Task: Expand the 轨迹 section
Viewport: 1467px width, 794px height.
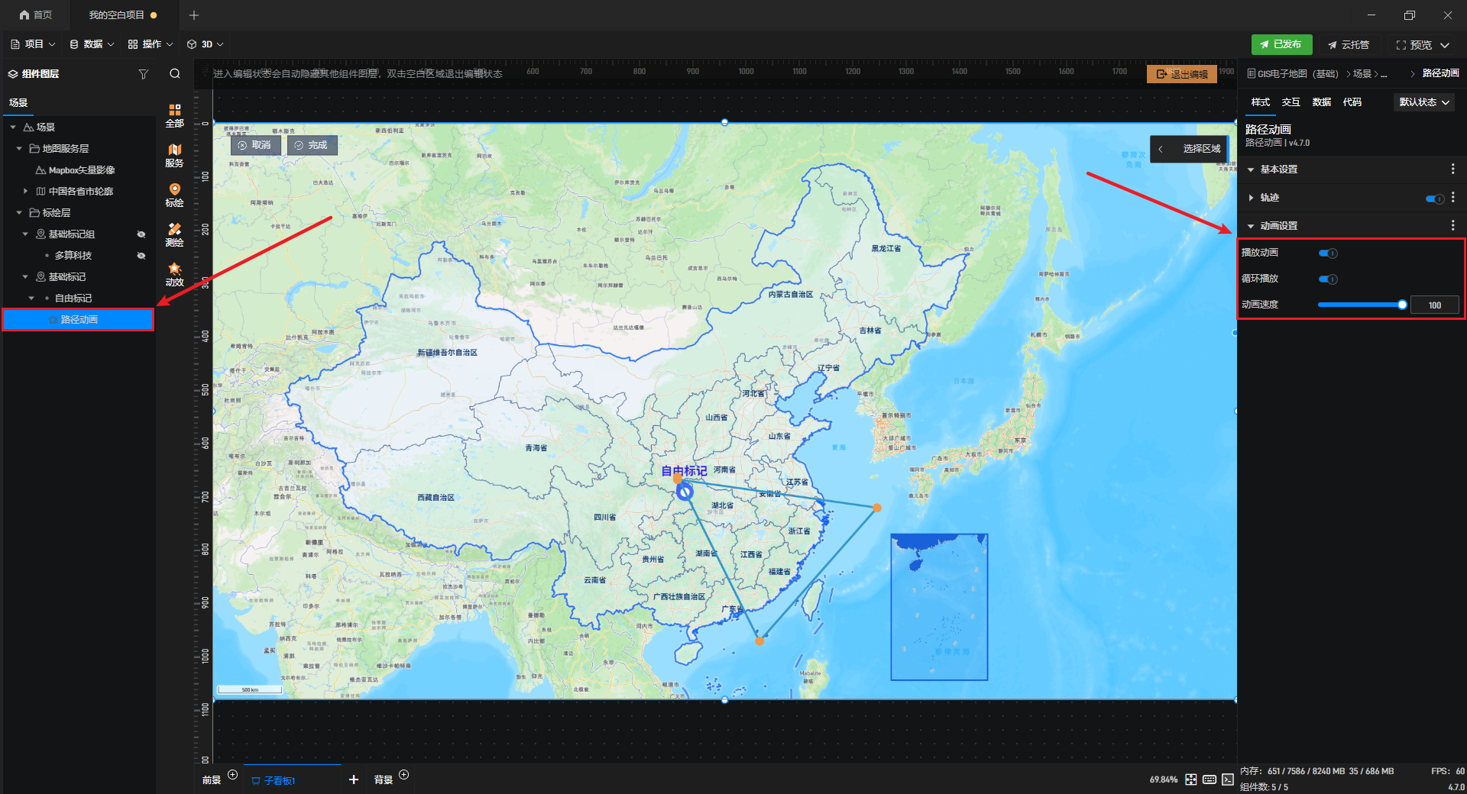Action: (1251, 198)
